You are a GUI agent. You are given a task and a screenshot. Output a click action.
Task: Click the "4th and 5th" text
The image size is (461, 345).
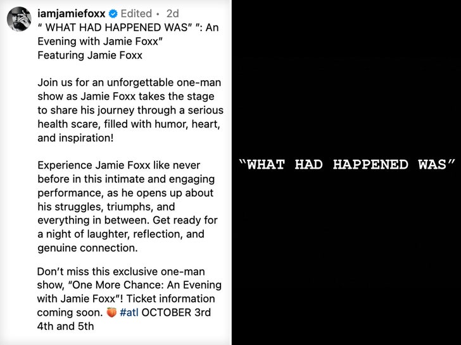coord(65,326)
